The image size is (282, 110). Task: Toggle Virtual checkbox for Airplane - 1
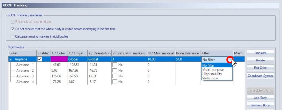(x=114, y=65)
